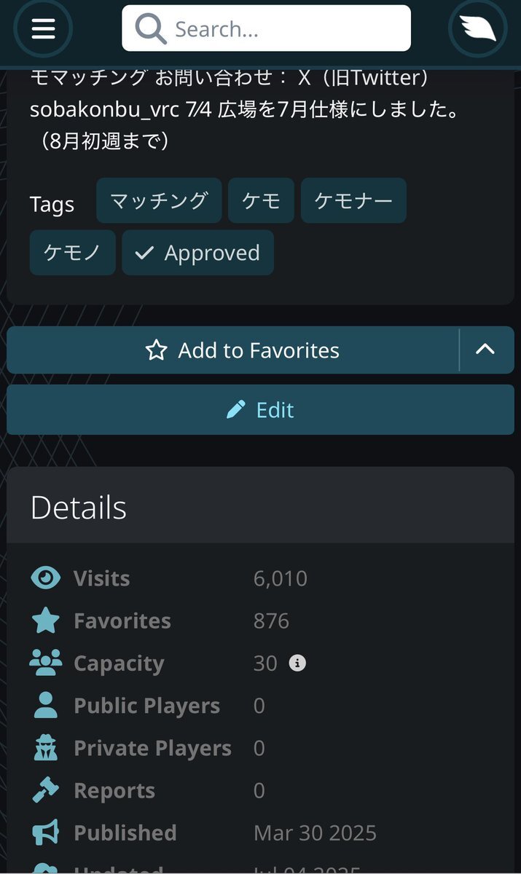Image resolution: width=521 pixels, height=874 pixels.
Task: Open the Edit world button
Action: point(260,410)
